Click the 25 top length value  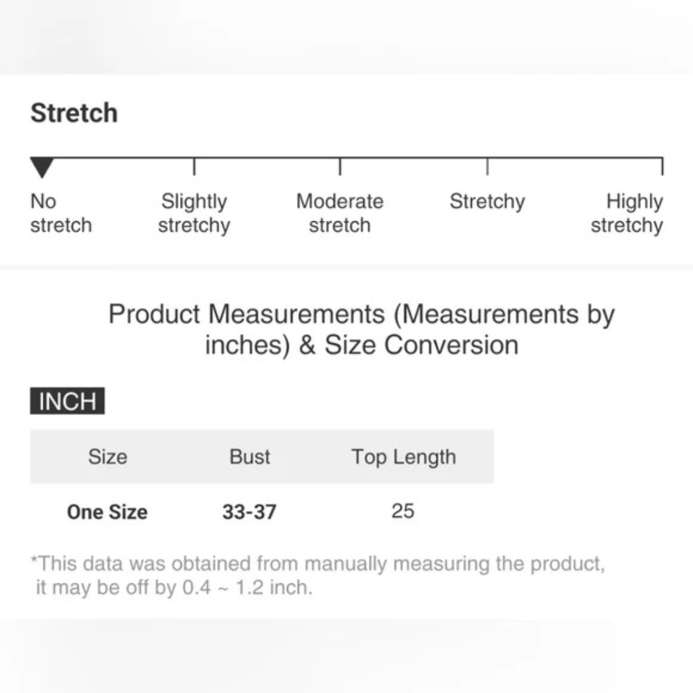(x=403, y=511)
